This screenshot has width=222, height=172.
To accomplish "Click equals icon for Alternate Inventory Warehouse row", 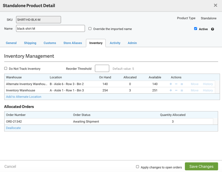I will click(x=182, y=84).
